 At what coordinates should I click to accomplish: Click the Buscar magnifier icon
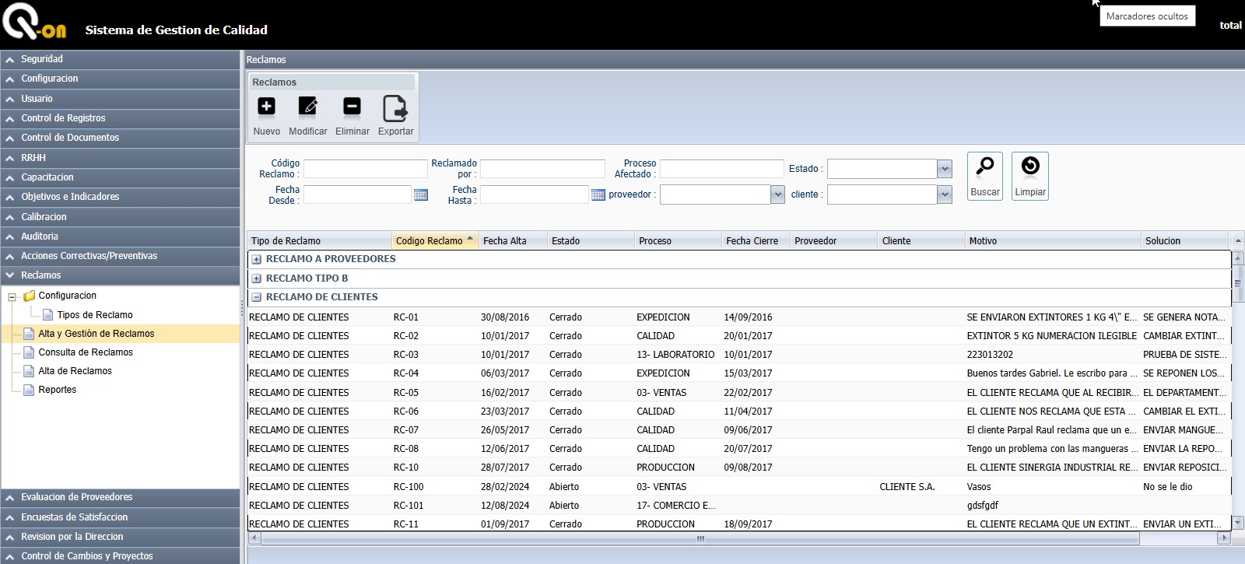[x=984, y=166]
